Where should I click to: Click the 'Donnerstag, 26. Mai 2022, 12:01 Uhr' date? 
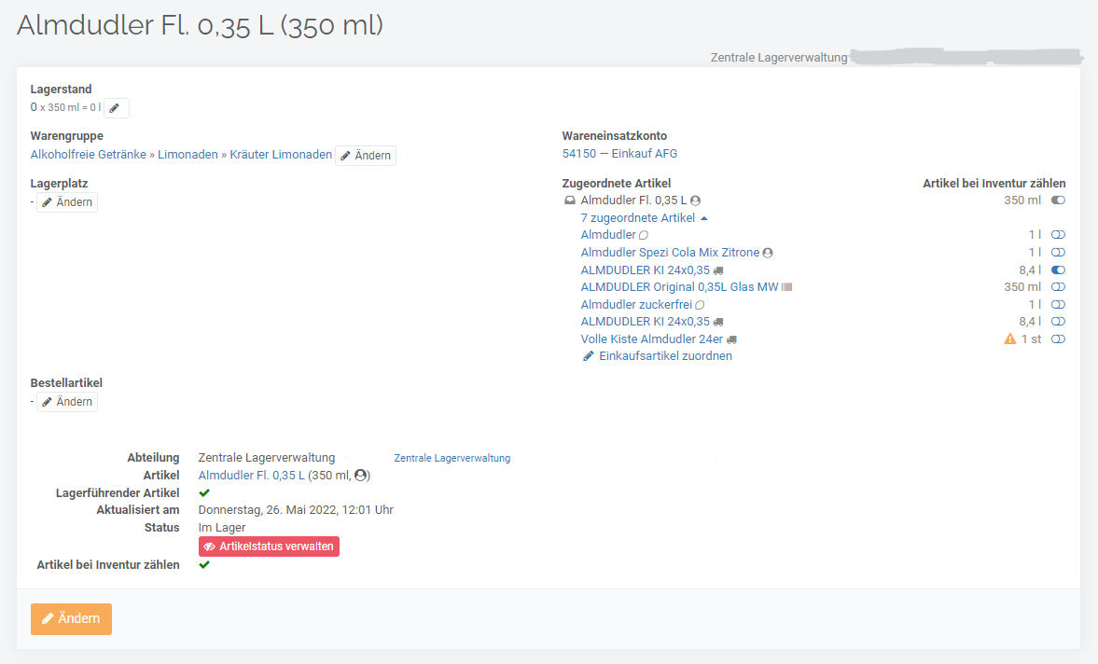[x=296, y=509]
